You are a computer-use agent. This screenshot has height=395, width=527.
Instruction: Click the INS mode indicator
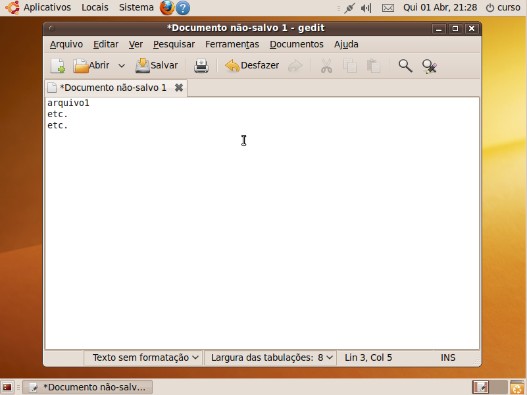pyautogui.click(x=448, y=357)
